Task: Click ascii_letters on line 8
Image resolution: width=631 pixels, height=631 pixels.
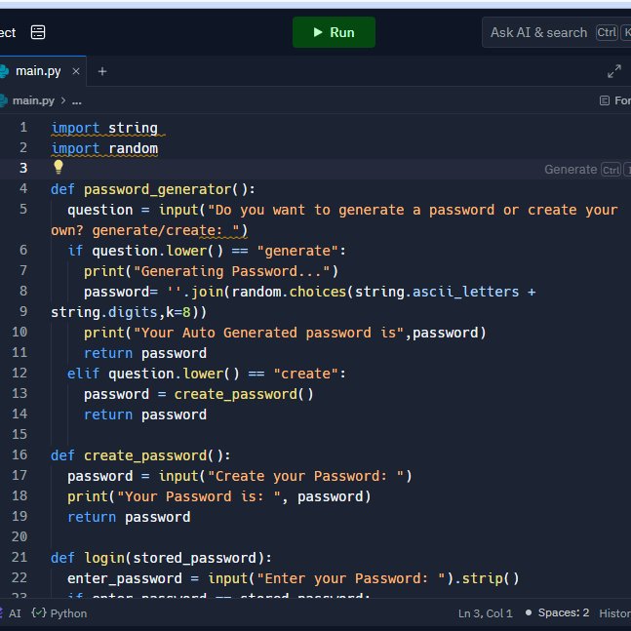Action: tap(465, 292)
